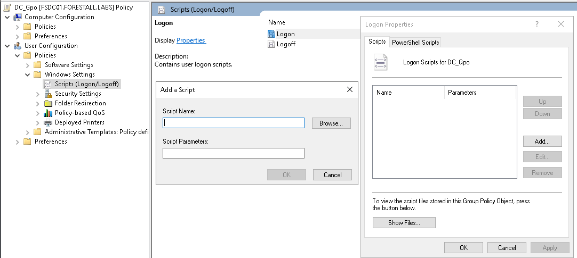This screenshot has width=577, height=258.
Task: Select the Logon script icon in list
Action: coord(271,34)
